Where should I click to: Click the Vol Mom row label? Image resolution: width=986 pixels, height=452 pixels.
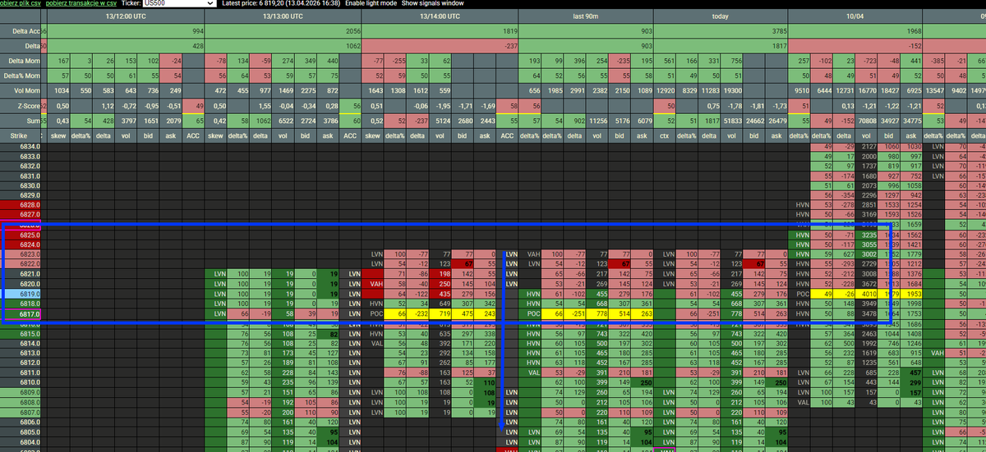(20, 90)
